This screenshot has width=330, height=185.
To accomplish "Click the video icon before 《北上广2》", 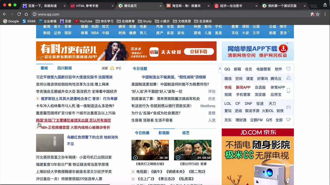I will 133,179.
